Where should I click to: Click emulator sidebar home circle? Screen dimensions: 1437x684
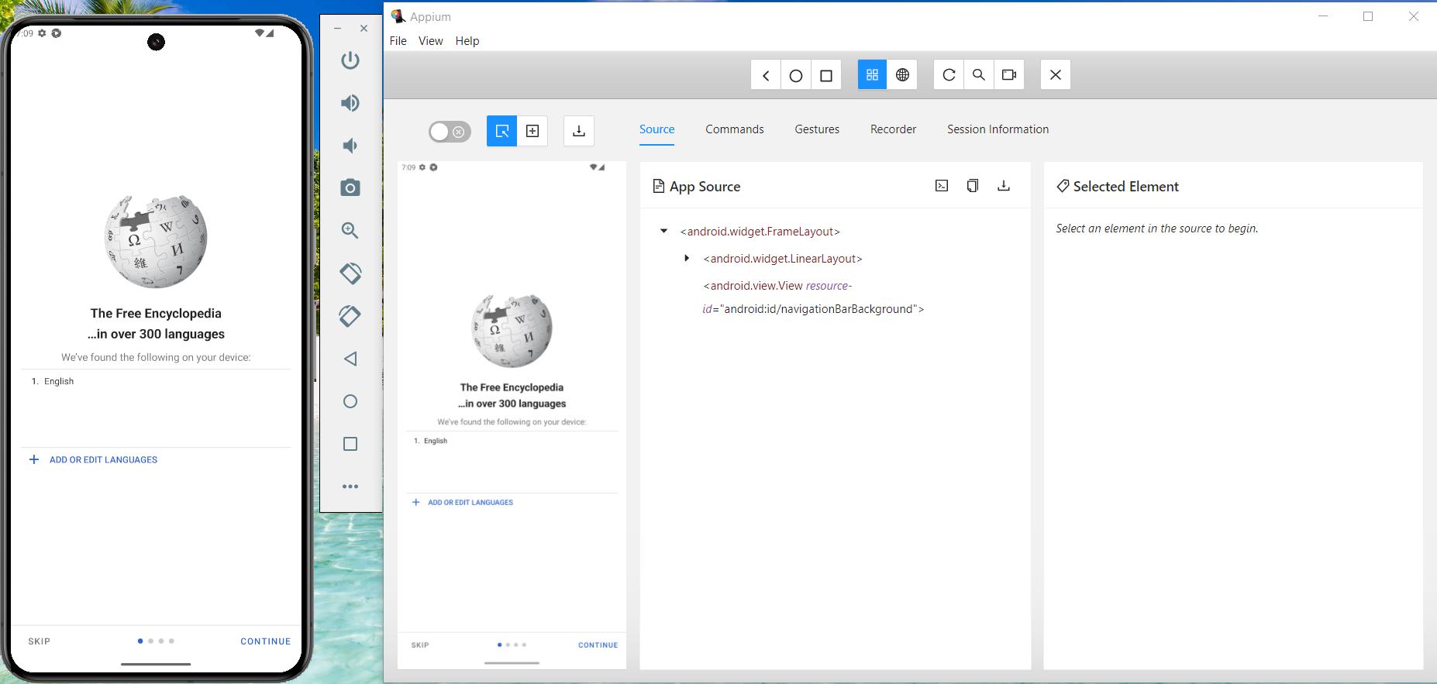pyautogui.click(x=350, y=401)
